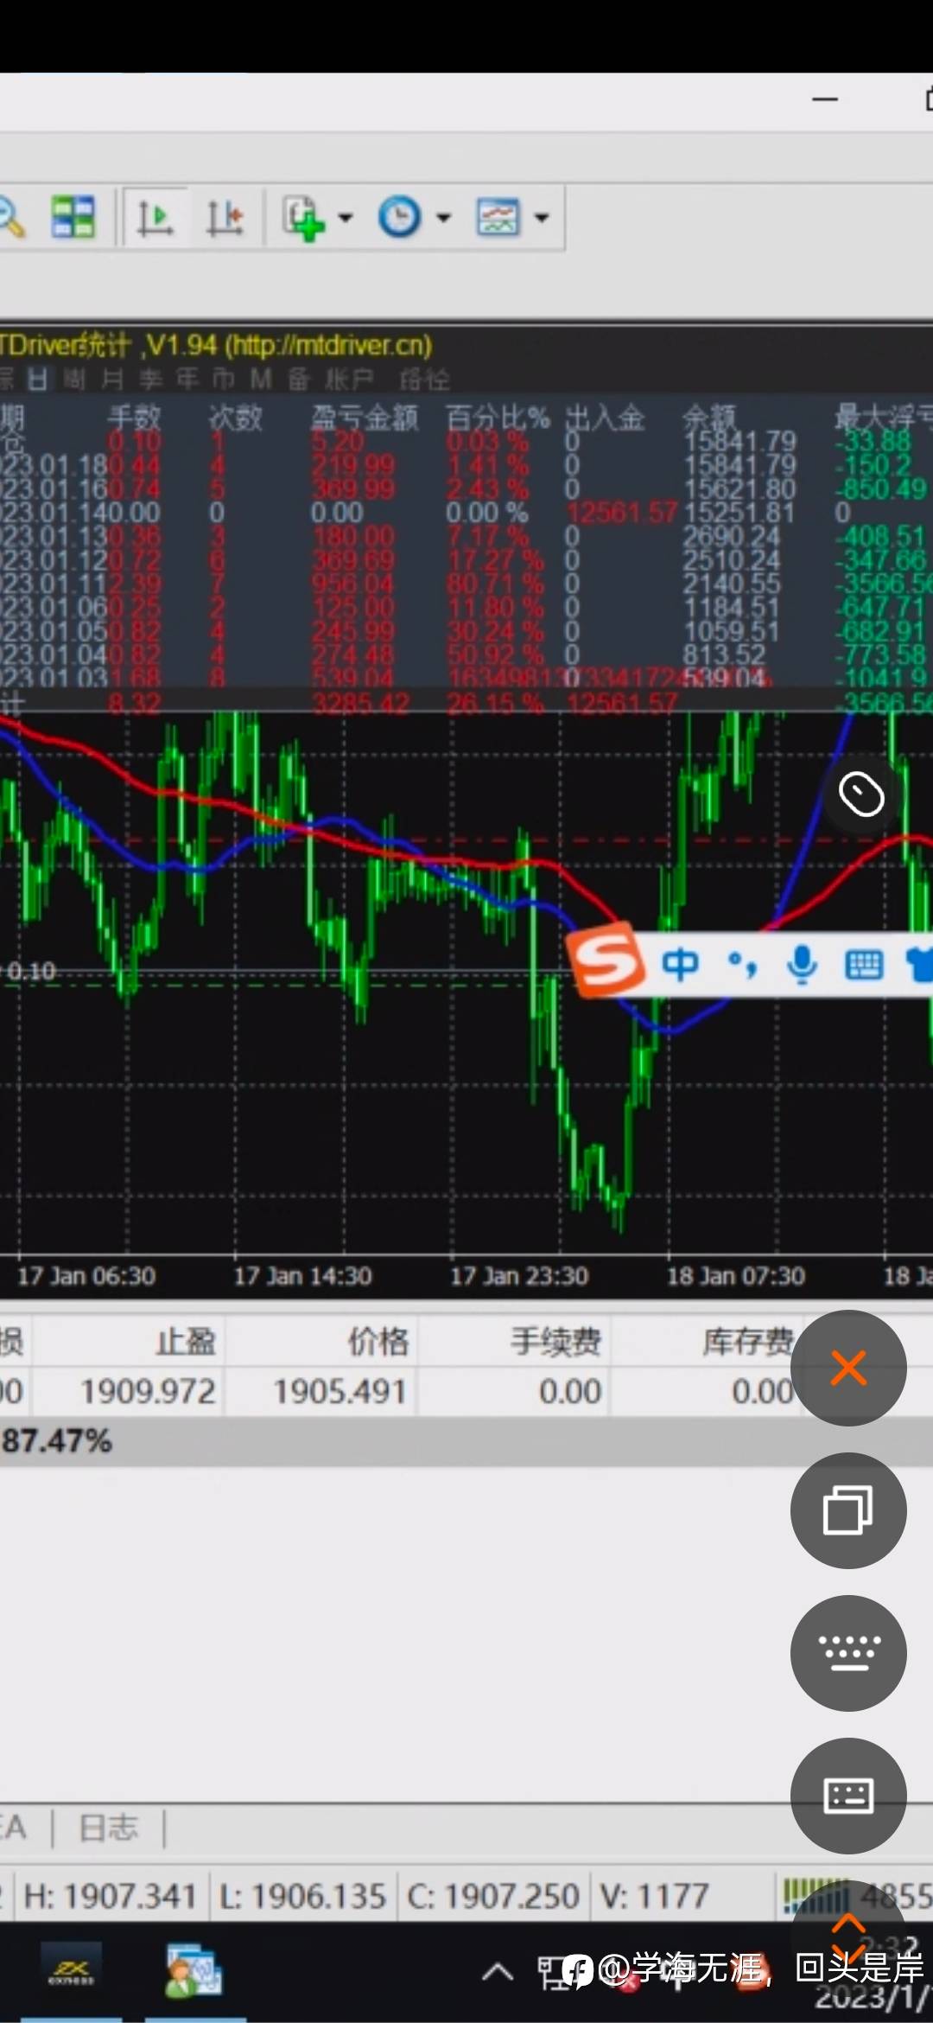Viewport: 933px width, 2023px height.
Task: Click the balance value 15251.81
Action: (739, 513)
